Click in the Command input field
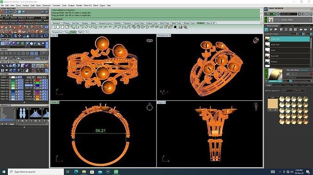Screen dimensions: 313x175 click(161, 19)
